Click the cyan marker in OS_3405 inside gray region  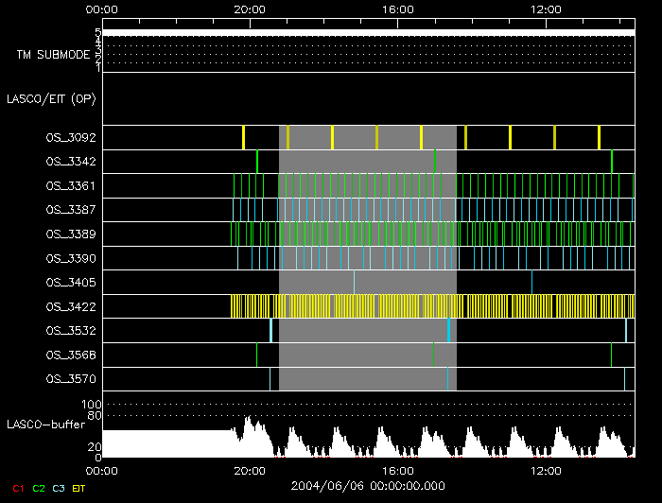click(355, 282)
